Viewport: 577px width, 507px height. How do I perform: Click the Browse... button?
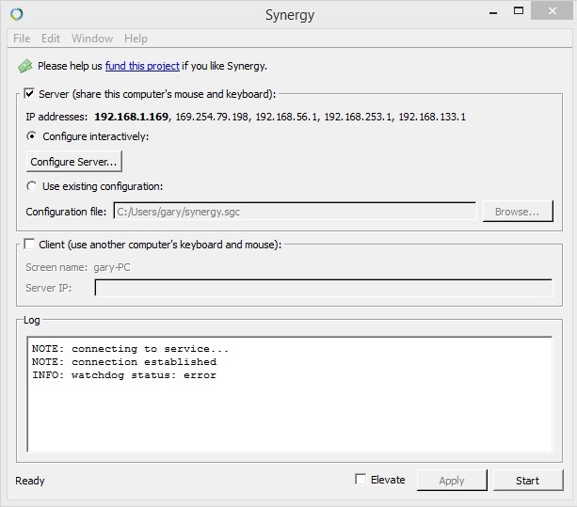coord(518,212)
